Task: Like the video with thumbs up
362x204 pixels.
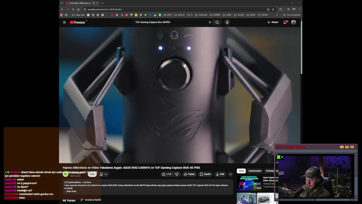Action: pyautogui.click(x=167, y=174)
